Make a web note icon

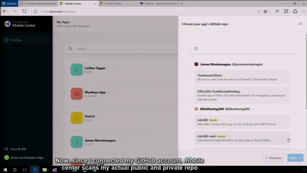[x=286, y=11]
